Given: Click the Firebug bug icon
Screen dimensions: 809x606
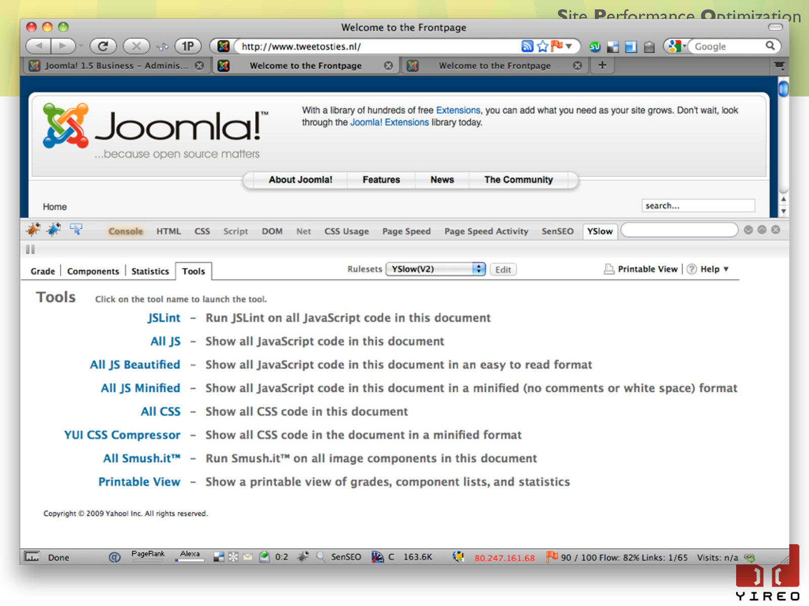Looking at the screenshot, I should [33, 230].
